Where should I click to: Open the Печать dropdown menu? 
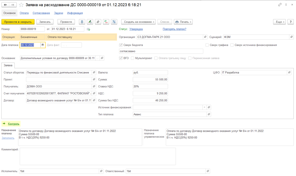tap(183, 22)
